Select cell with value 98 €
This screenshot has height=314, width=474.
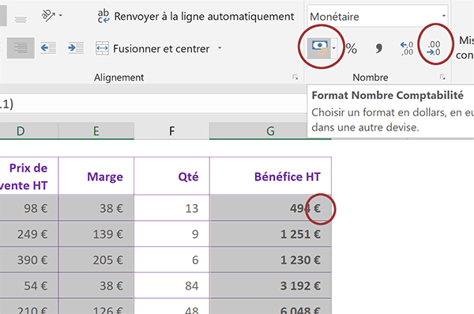(28, 208)
